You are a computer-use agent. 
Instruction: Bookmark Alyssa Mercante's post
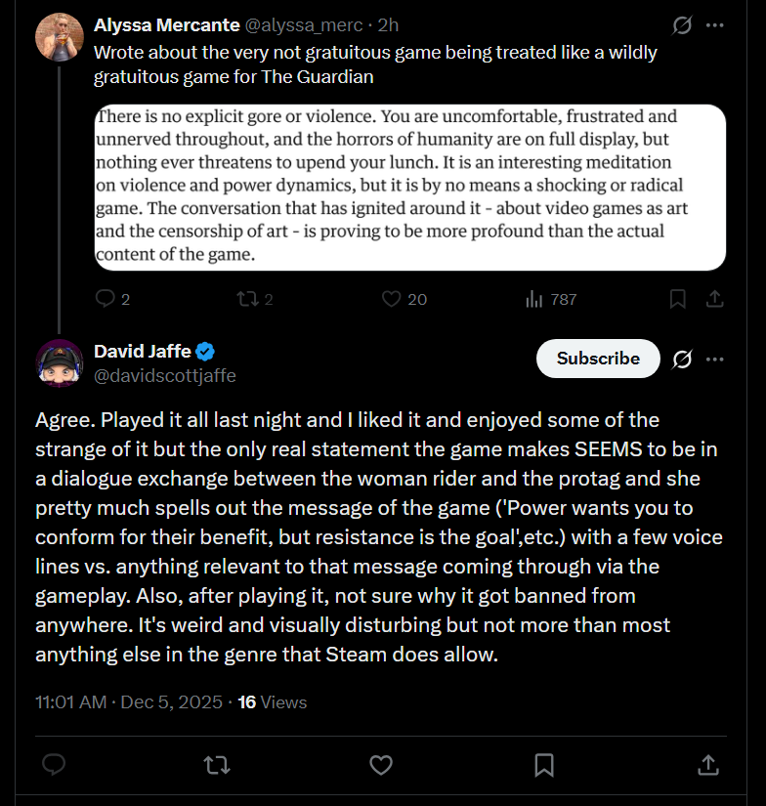pos(677,299)
